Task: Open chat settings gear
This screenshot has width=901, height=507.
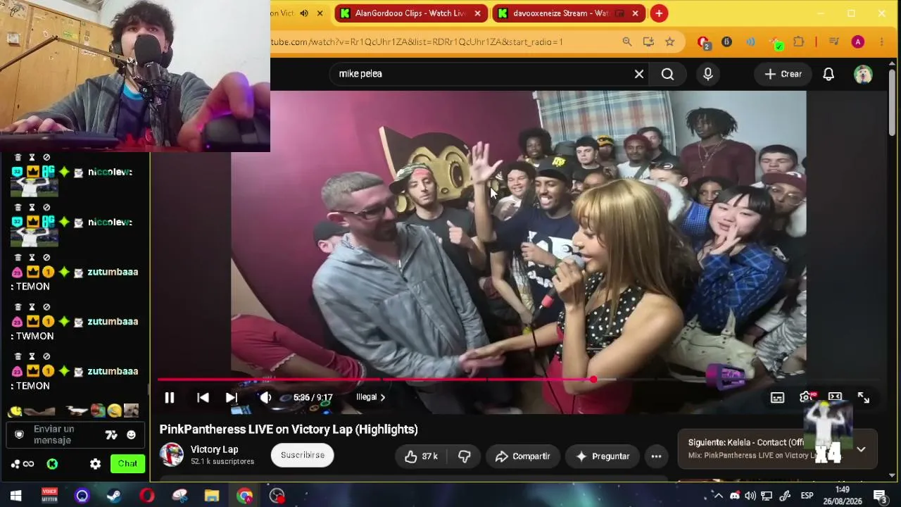Action: pos(95,464)
